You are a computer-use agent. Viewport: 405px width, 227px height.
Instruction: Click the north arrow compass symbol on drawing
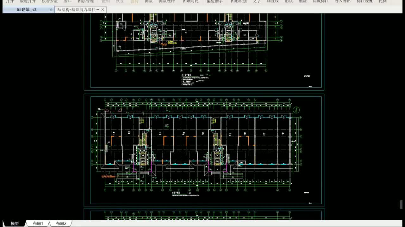tap(296, 110)
